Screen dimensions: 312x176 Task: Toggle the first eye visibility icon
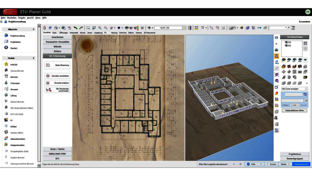283,60
